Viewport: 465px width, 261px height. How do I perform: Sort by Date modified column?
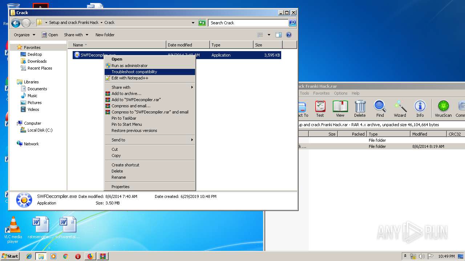188,45
